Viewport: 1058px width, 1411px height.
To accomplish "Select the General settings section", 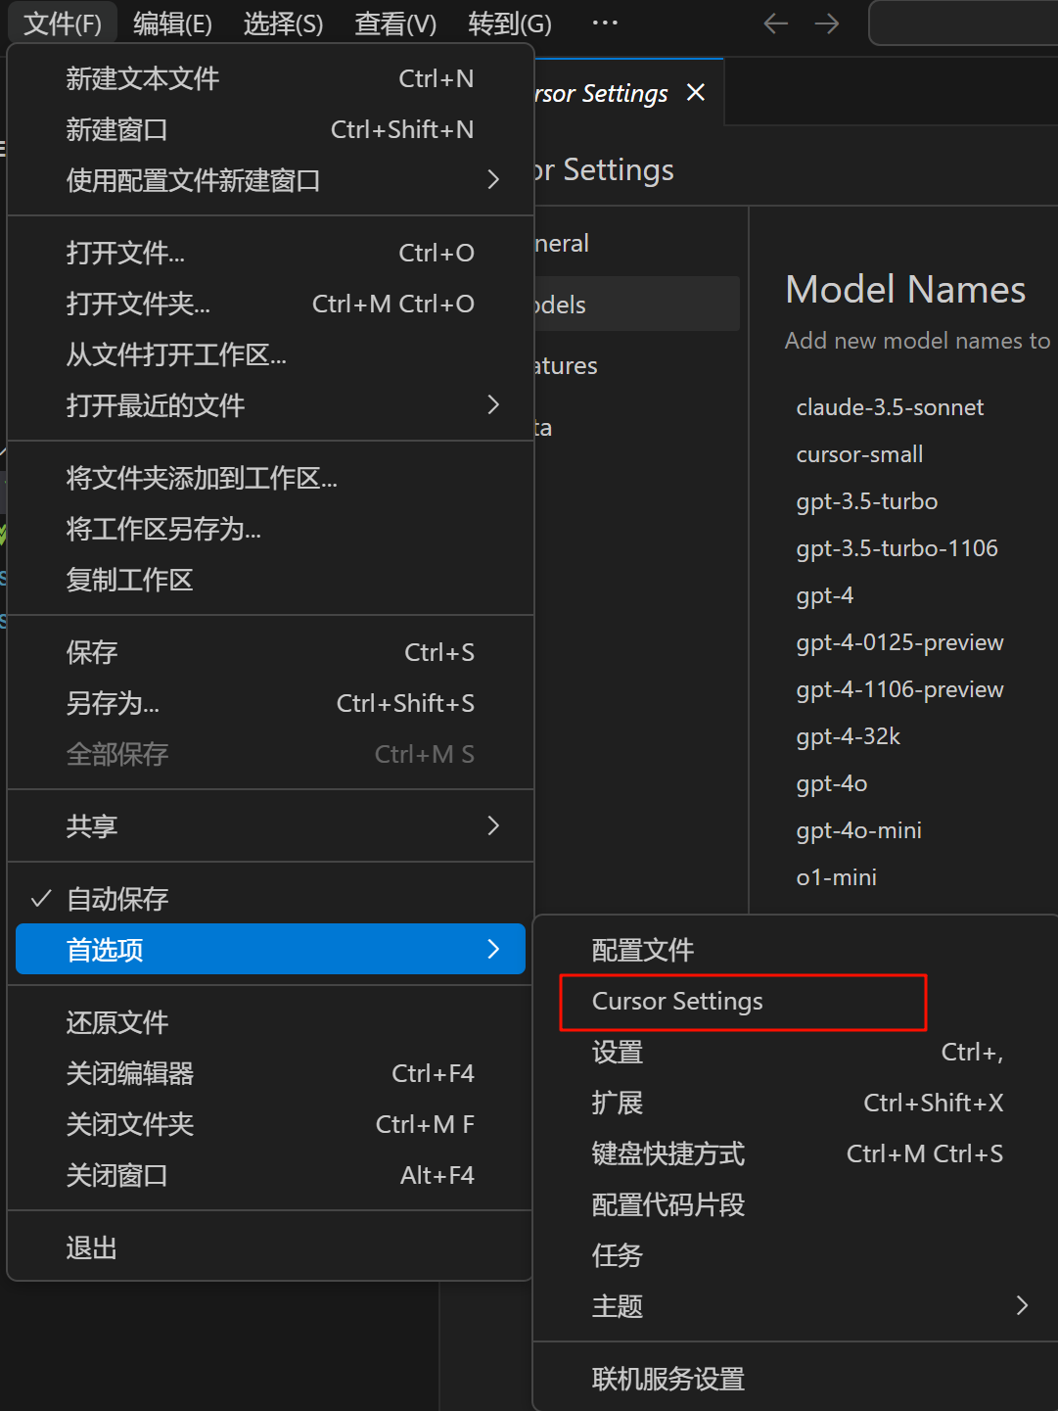I will point(636,243).
